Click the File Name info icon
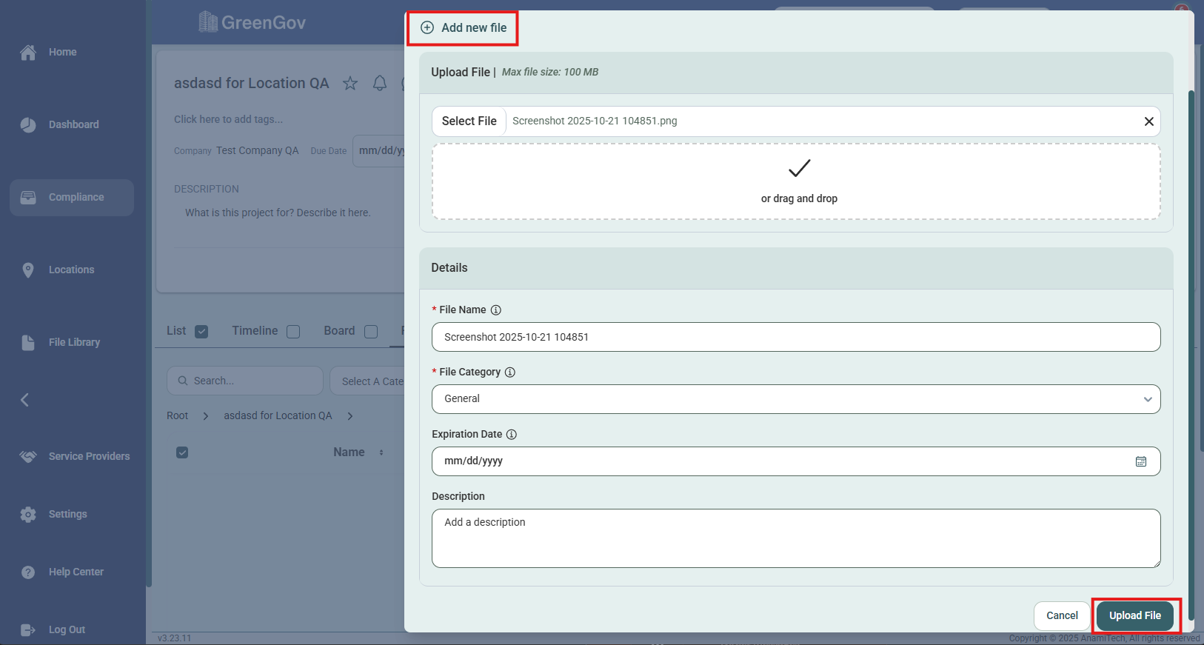 [496, 310]
